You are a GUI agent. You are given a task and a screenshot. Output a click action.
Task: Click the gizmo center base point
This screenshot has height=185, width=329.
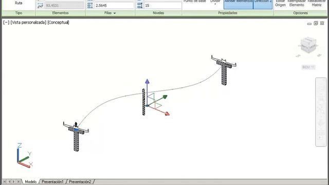pyautogui.click(x=148, y=105)
